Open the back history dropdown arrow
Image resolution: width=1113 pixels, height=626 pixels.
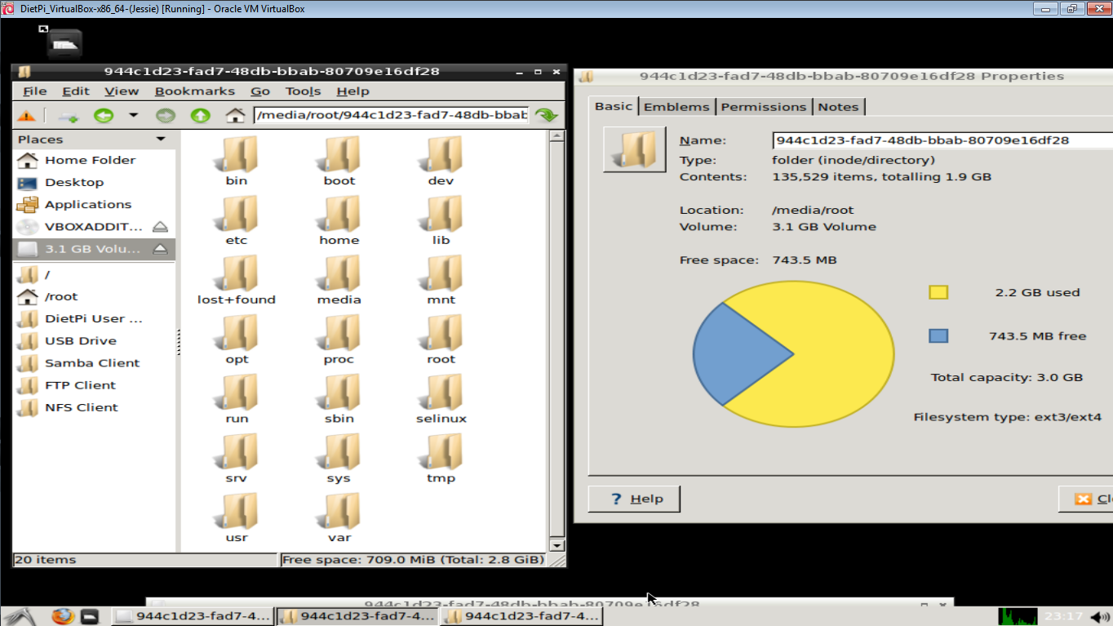tap(134, 115)
